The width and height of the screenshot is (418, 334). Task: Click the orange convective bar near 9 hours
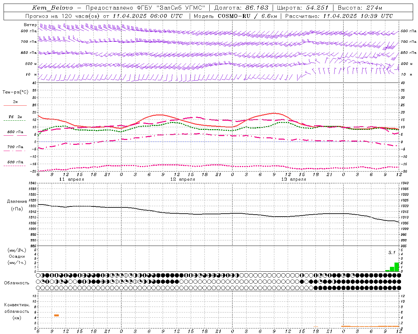(x=56, y=315)
